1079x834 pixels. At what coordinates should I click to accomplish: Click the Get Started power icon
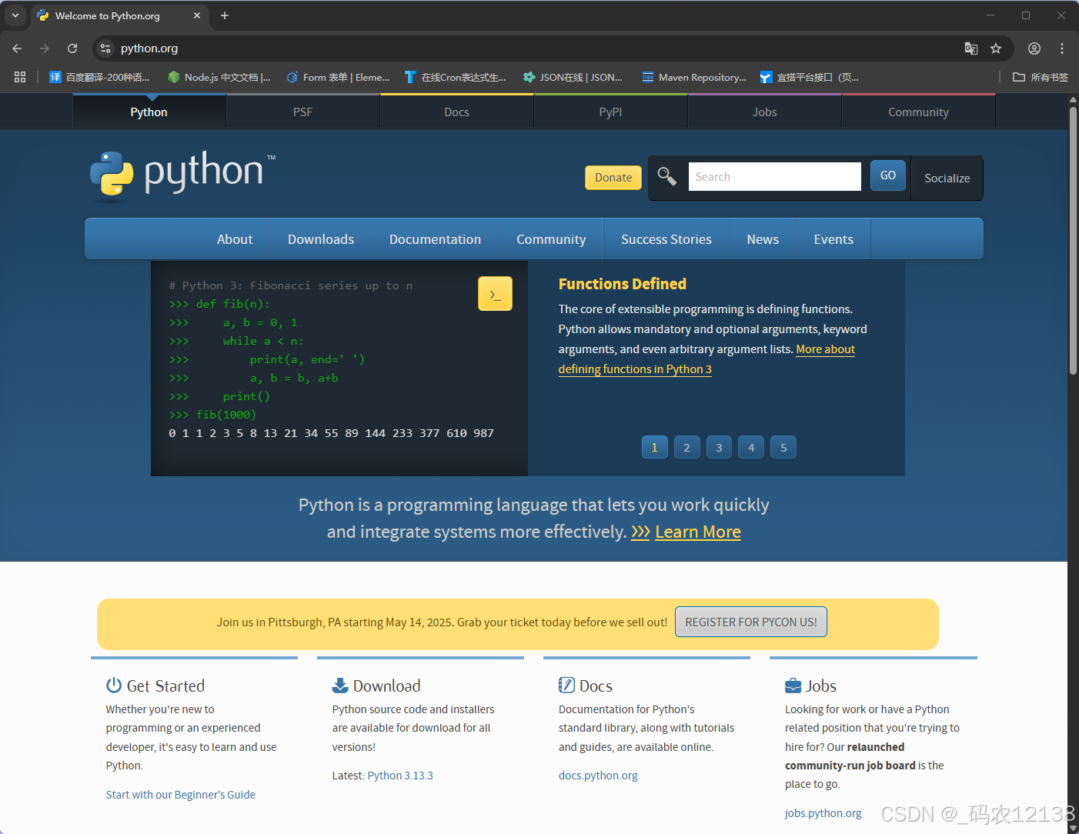pyautogui.click(x=114, y=685)
